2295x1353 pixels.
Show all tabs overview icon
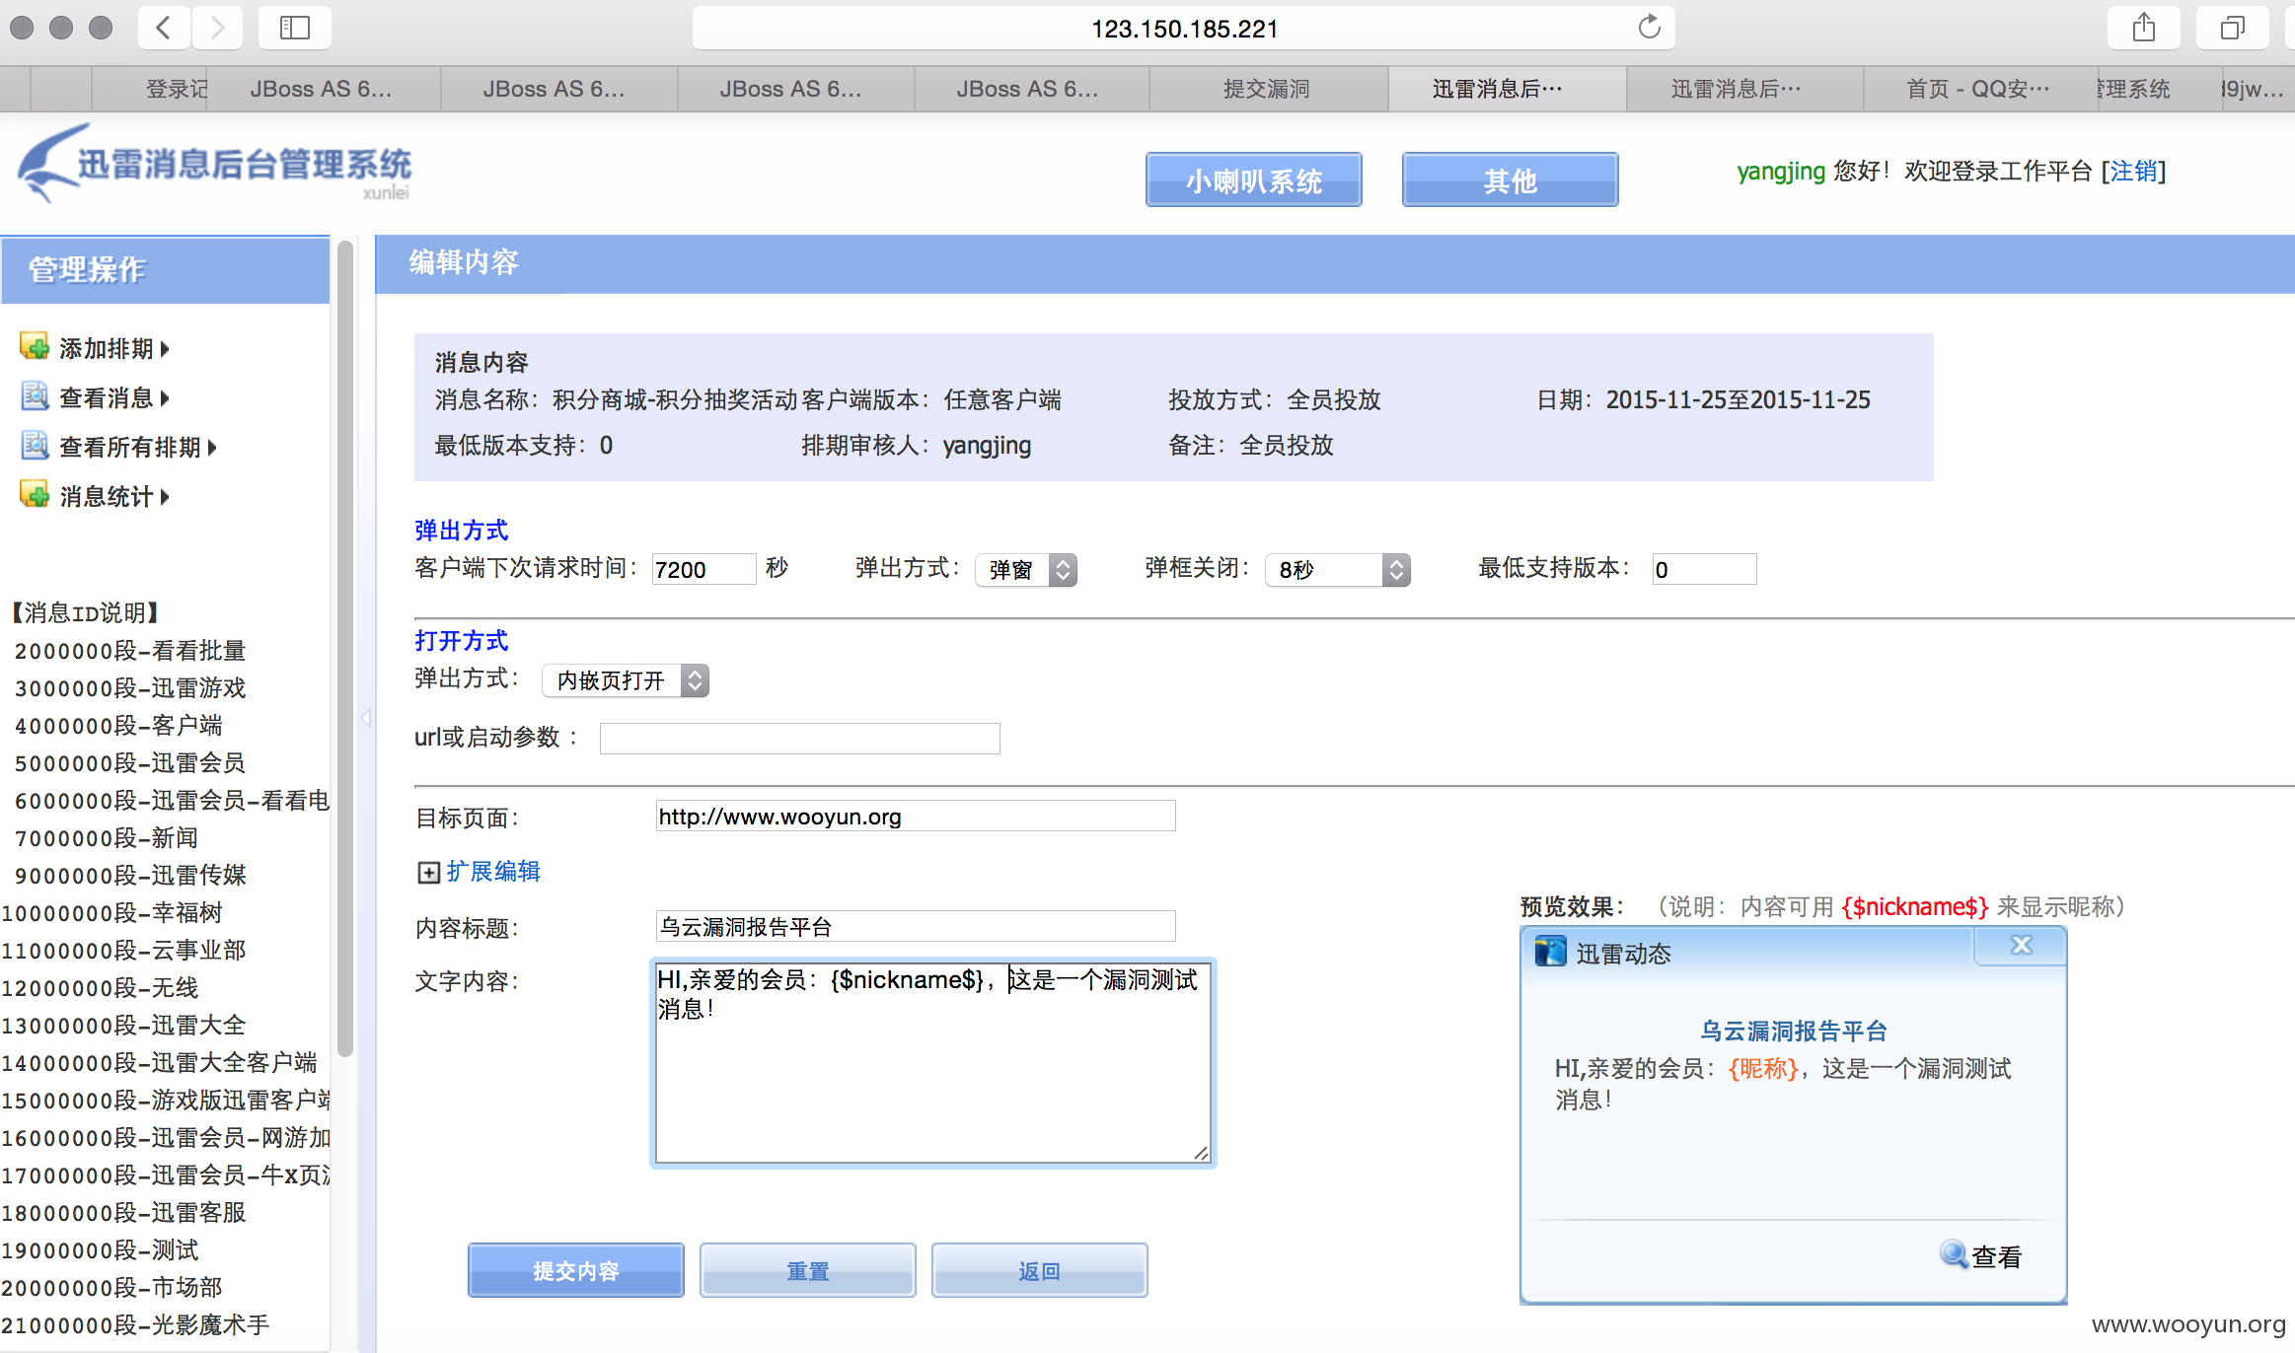[2232, 28]
